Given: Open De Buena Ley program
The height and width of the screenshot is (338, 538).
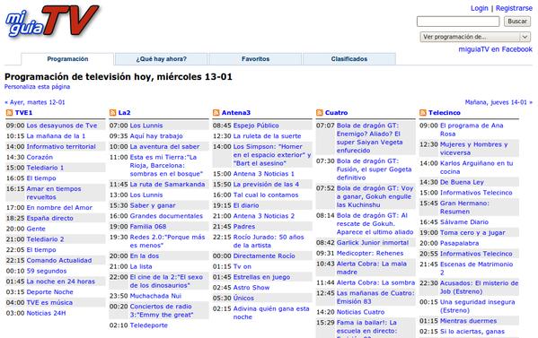Looking at the screenshot, I should 462,182.
